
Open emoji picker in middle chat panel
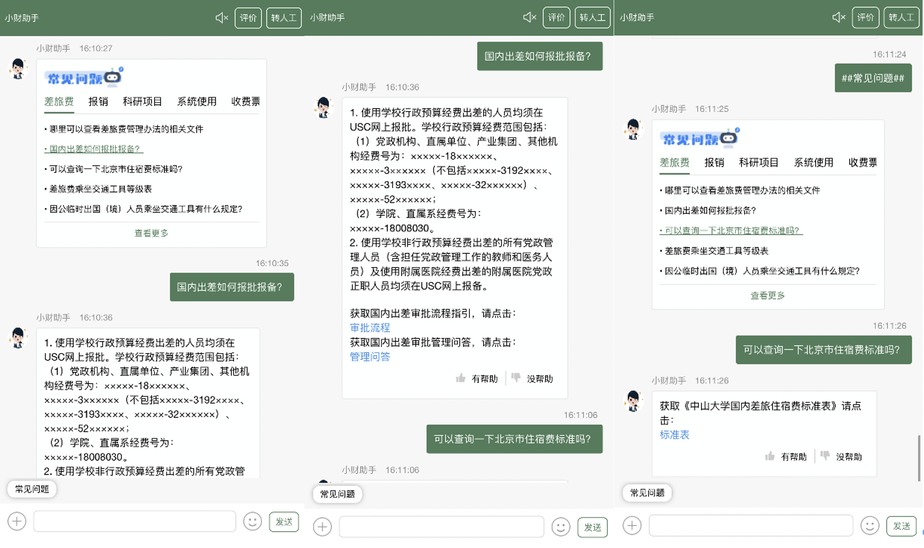tap(561, 527)
